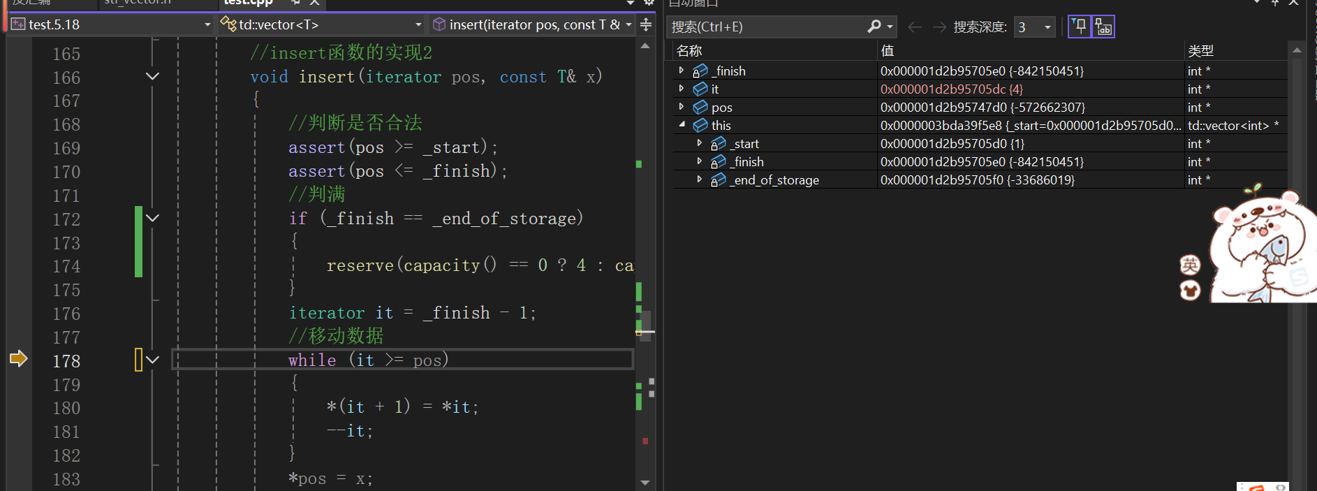Click the 'while (it >= pos)' code line

click(368, 360)
